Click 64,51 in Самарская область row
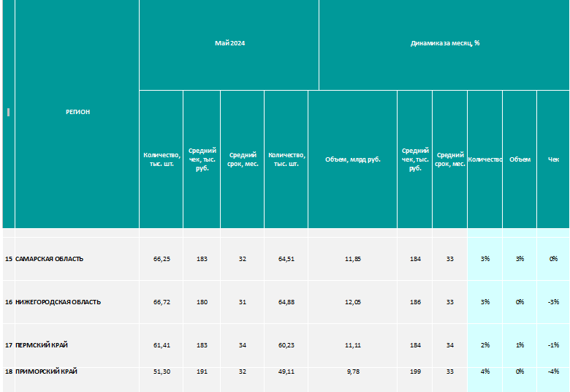Viewport: 570px width, 392px height. [286, 259]
